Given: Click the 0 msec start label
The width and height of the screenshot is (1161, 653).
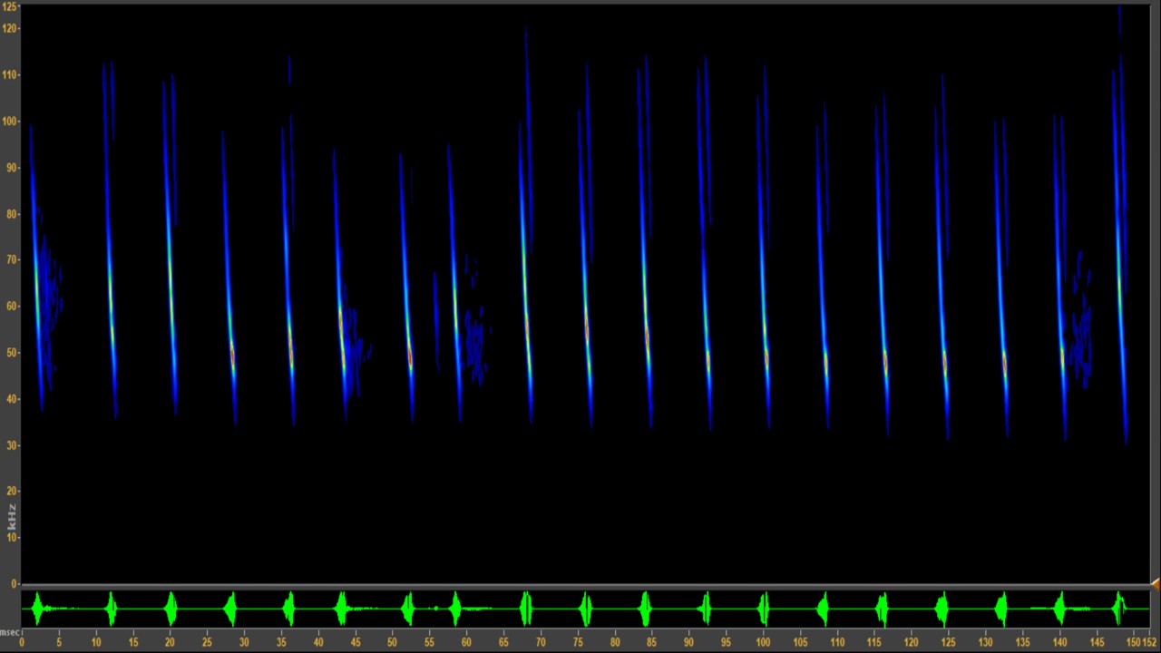Looking at the screenshot, I should (22, 642).
